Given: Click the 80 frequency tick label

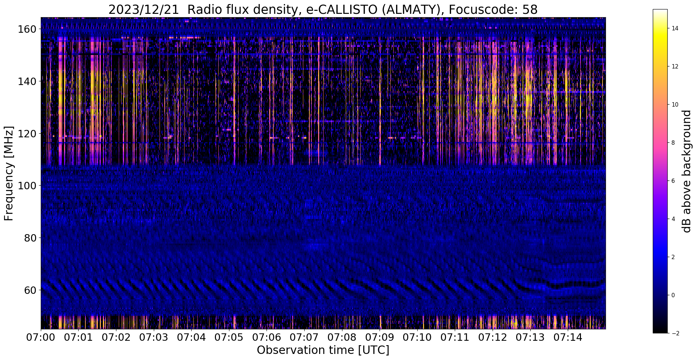Looking at the screenshot, I should pos(30,238).
